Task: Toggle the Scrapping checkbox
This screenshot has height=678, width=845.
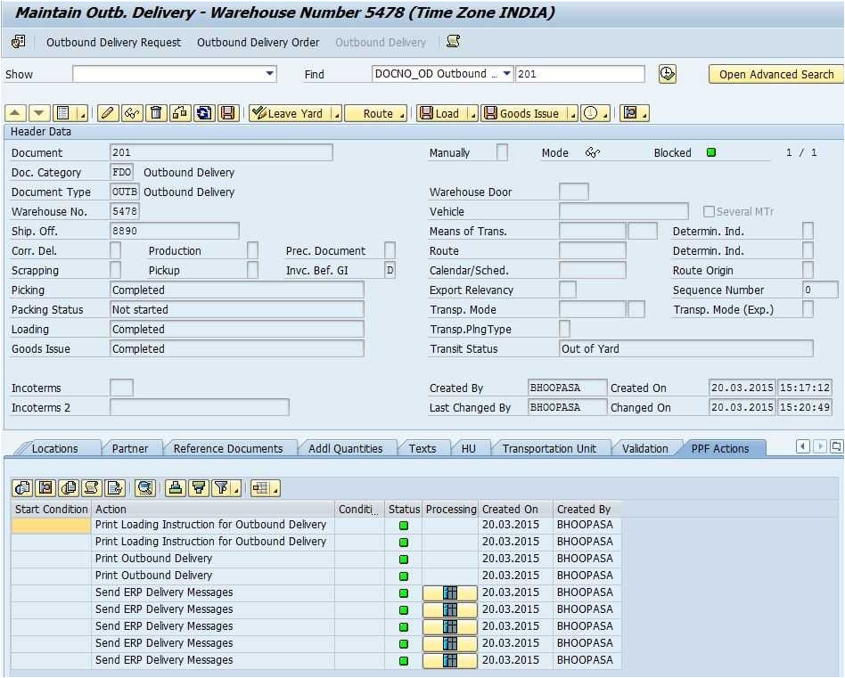Action: pos(115,270)
